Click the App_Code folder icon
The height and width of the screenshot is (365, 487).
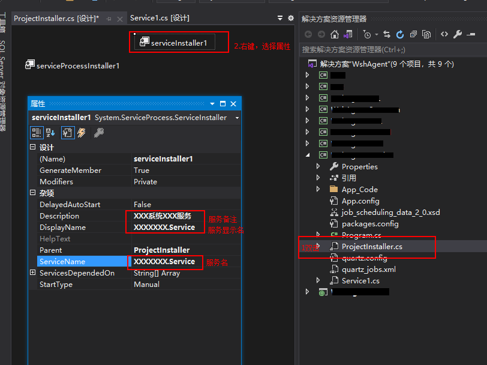coord(334,189)
